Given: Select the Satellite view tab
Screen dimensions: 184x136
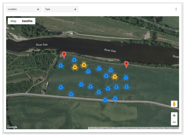Looking at the screenshot, I should [x=27, y=21].
